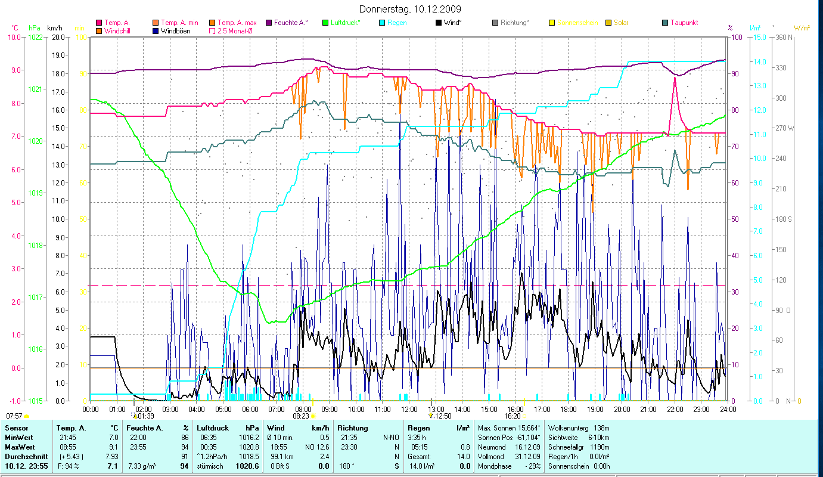Click the sunrise marker at 08:23
Viewport: 823px width, 477px height.
(x=312, y=416)
